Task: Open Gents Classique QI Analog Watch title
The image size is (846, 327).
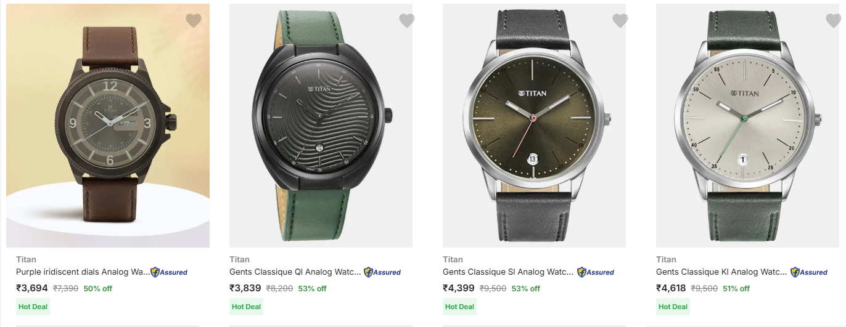Action: coord(295,272)
